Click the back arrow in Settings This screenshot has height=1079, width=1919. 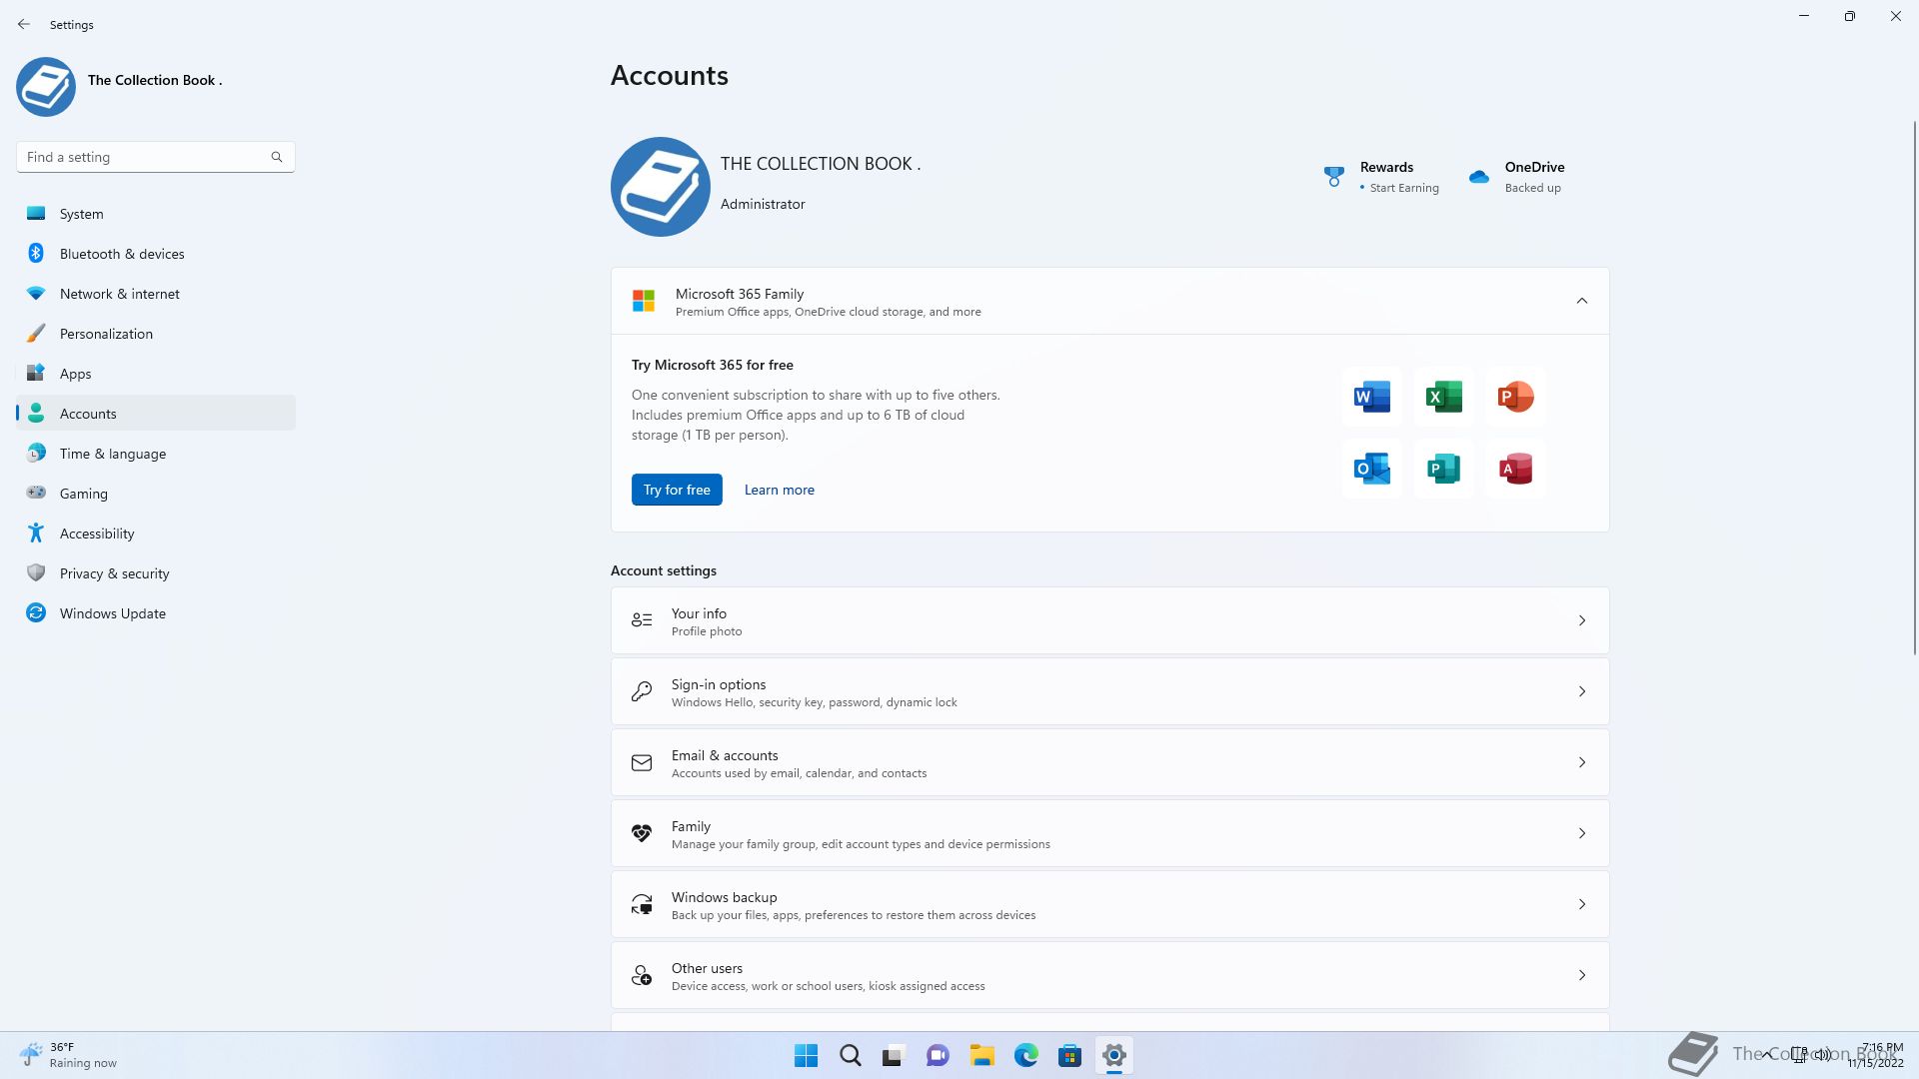coord(24,24)
